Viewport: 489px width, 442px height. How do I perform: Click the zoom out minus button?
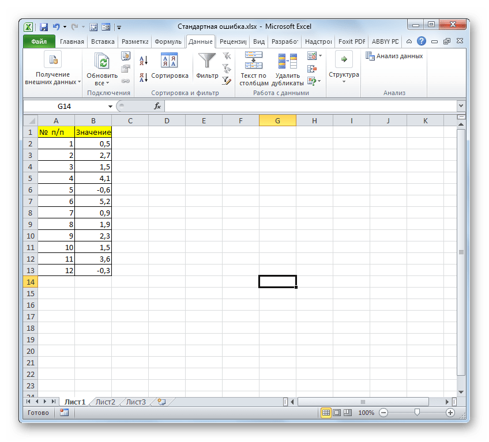(383, 413)
